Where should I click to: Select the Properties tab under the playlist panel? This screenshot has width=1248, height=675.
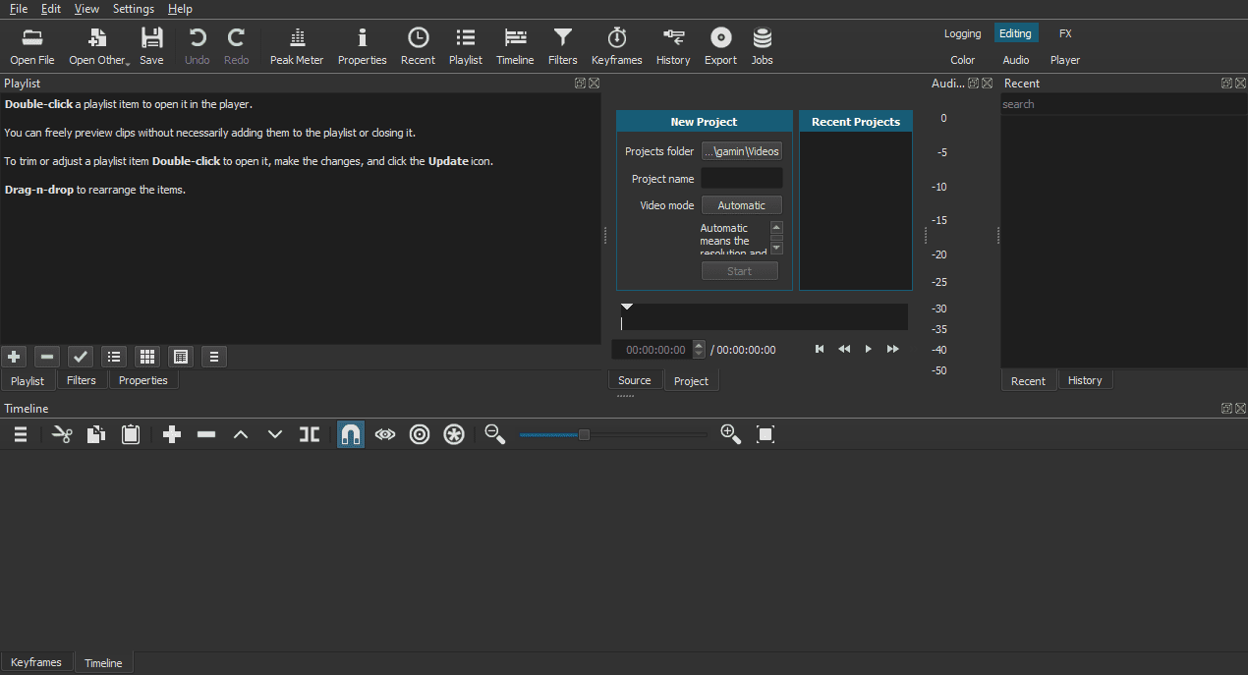point(143,380)
